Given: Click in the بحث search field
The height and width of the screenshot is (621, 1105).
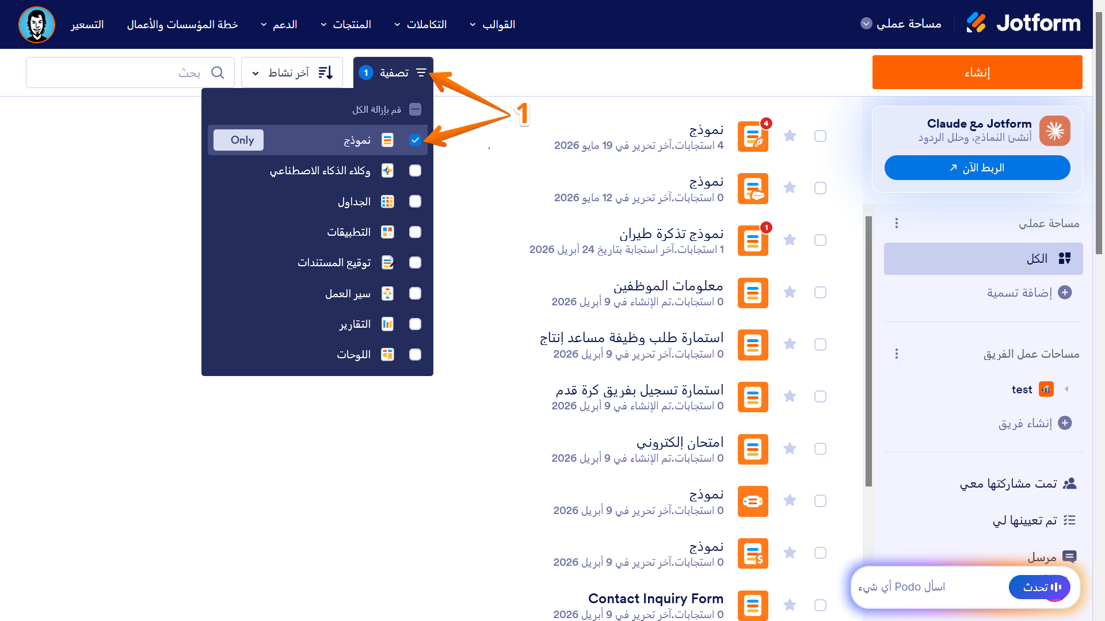Looking at the screenshot, I should tap(130, 72).
